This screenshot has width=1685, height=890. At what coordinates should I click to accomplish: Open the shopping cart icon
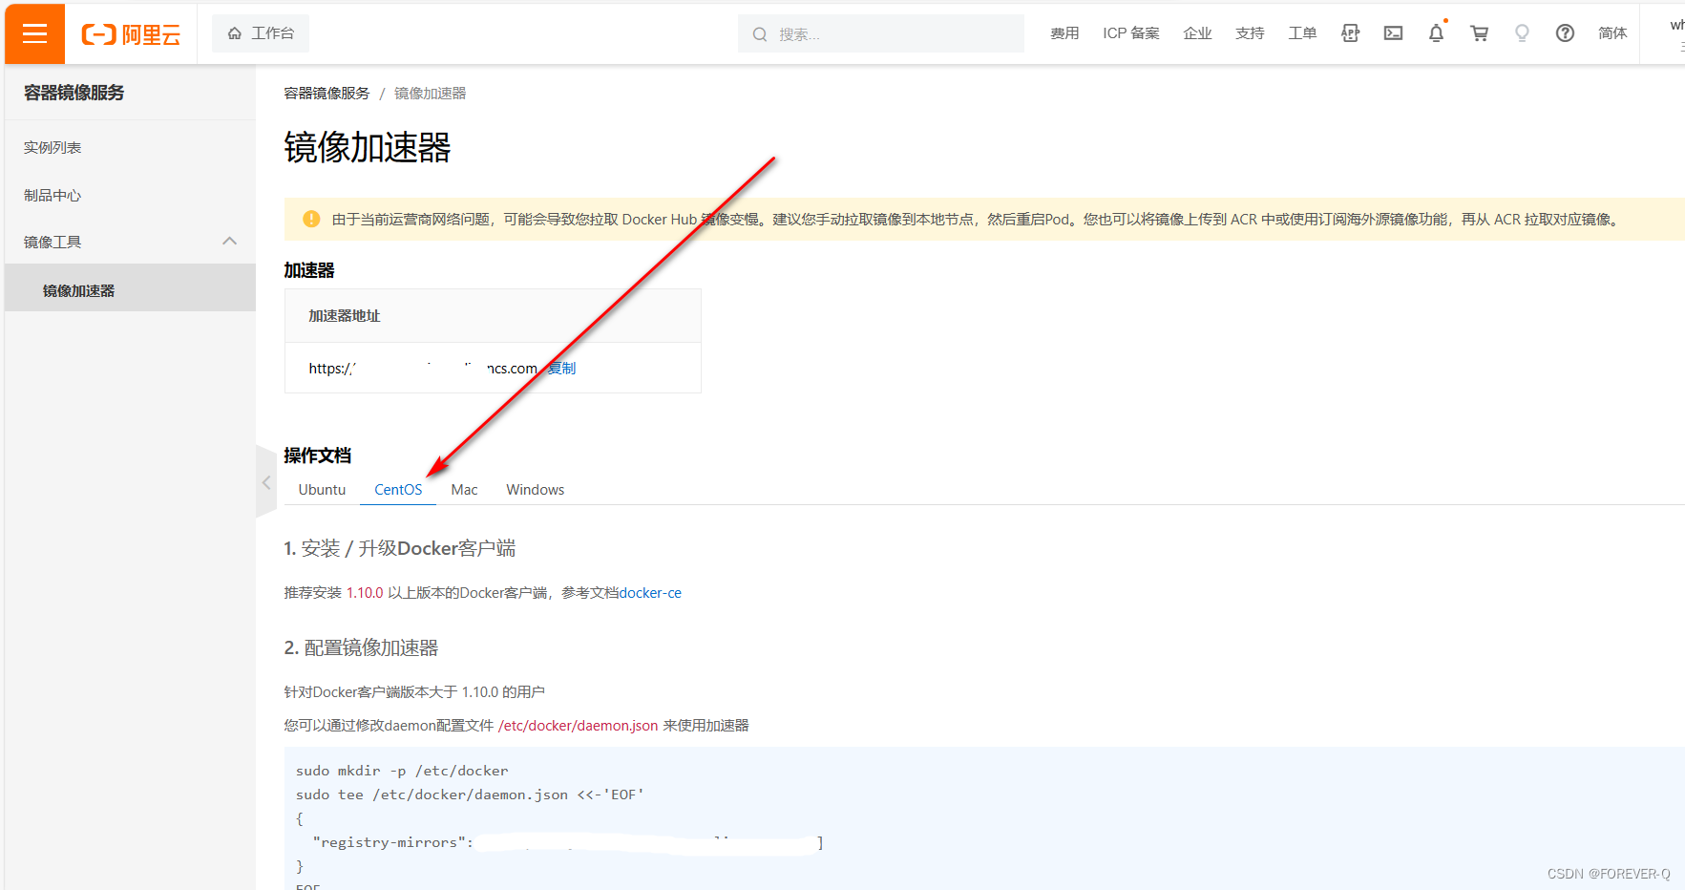coord(1479,33)
